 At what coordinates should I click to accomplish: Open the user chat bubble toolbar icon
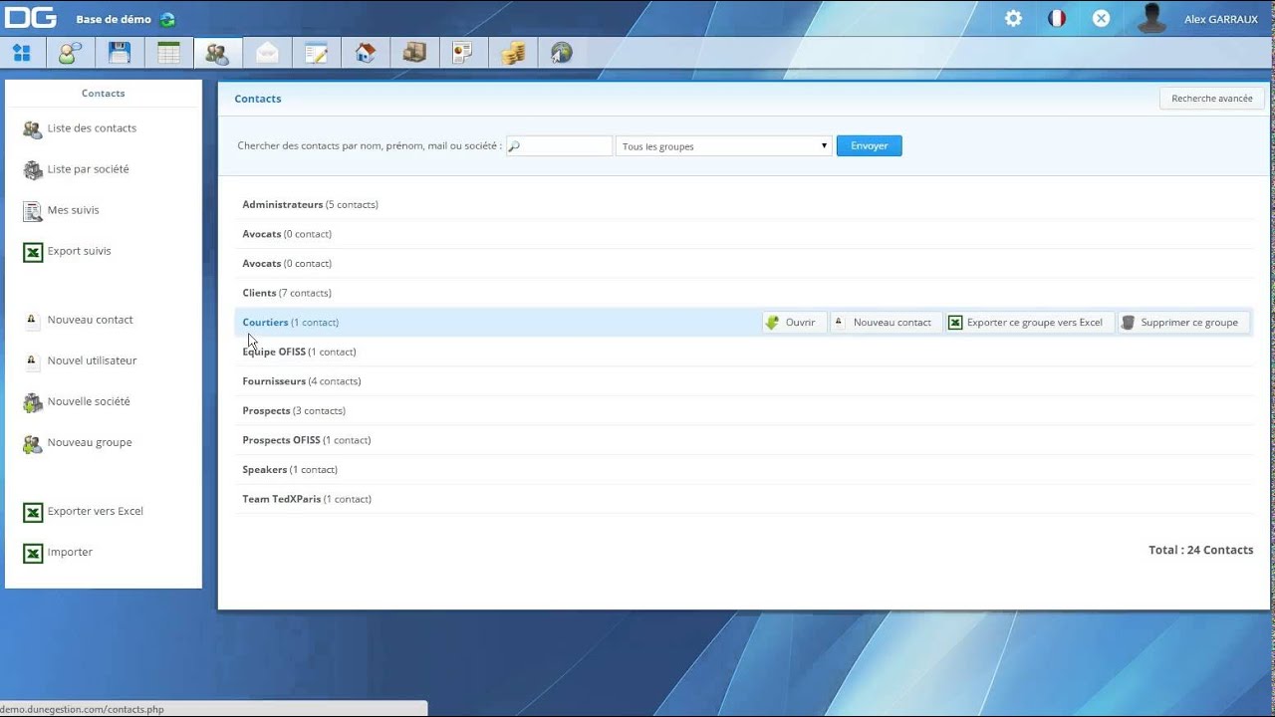[x=70, y=53]
